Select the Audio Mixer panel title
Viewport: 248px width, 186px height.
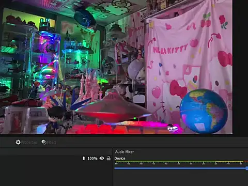[125, 152]
